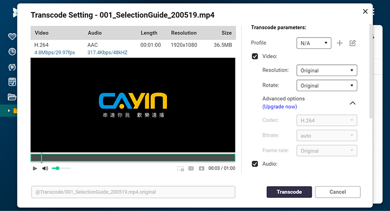Open the Profile N/A dropdown
This screenshot has width=390, height=211.
314,43
